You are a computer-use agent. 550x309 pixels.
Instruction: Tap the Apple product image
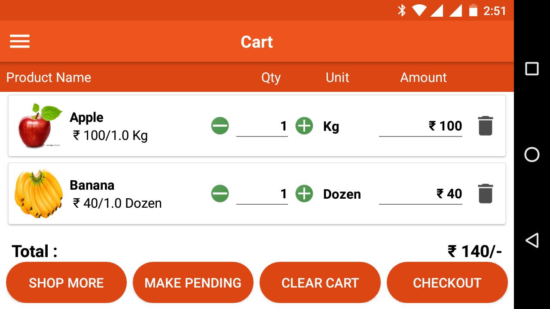[40, 126]
